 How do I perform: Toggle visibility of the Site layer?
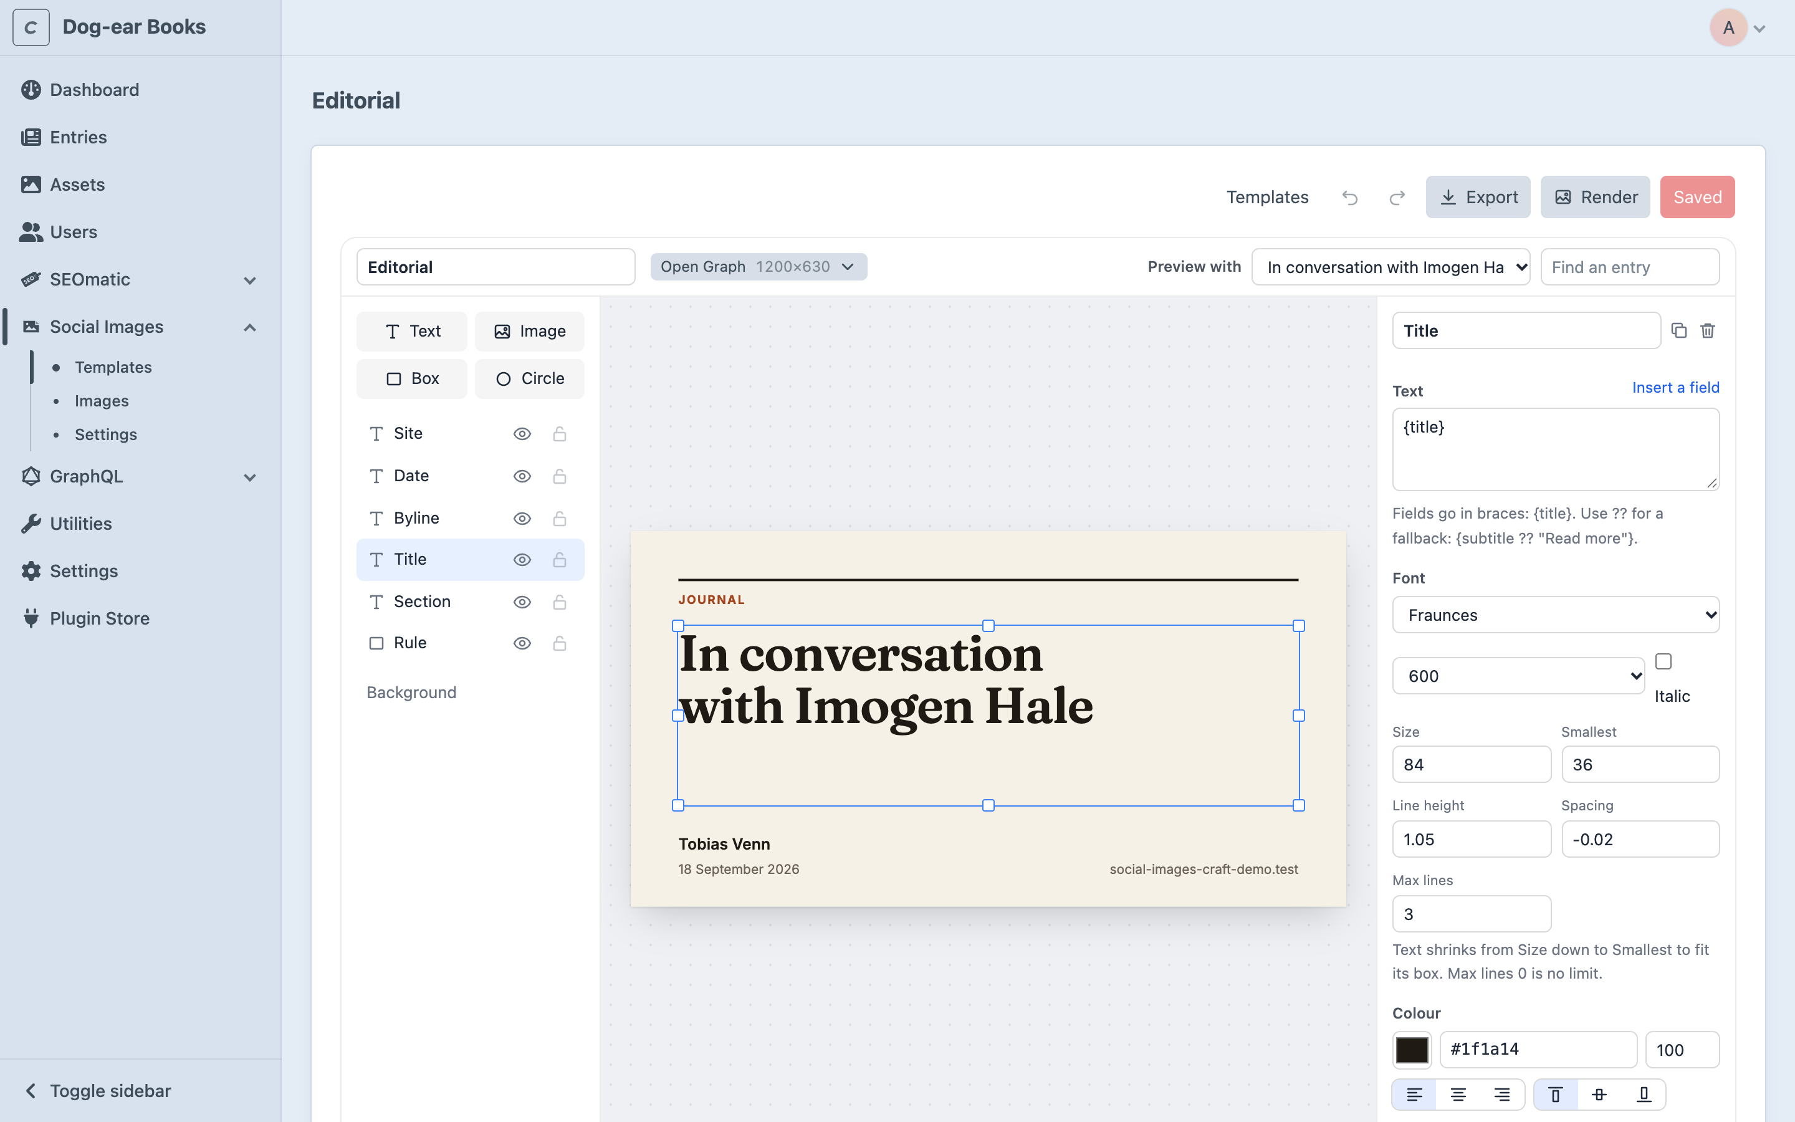tap(522, 433)
